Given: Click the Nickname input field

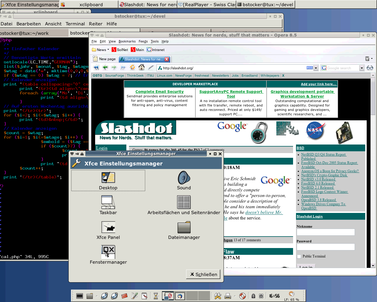Looking at the screenshot, I should [x=326, y=232].
